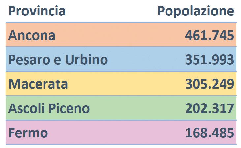Select the Macerata province cell
Screen dimensions: 241x148
pos(38,84)
